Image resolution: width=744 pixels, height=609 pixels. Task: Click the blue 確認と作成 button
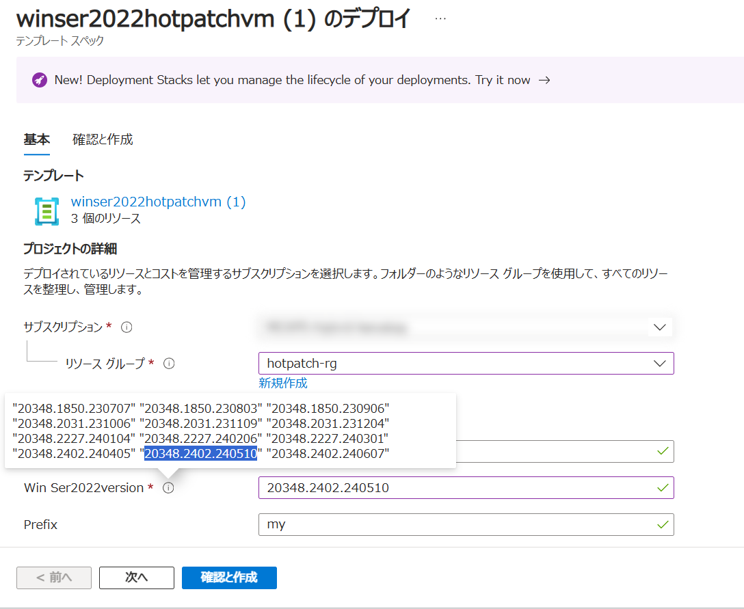pos(229,578)
